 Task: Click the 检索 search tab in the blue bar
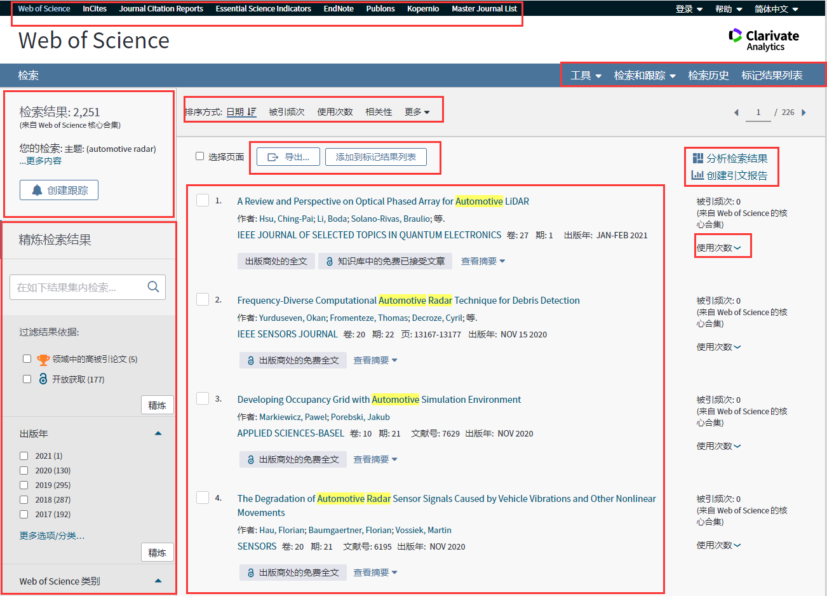pyautogui.click(x=28, y=75)
